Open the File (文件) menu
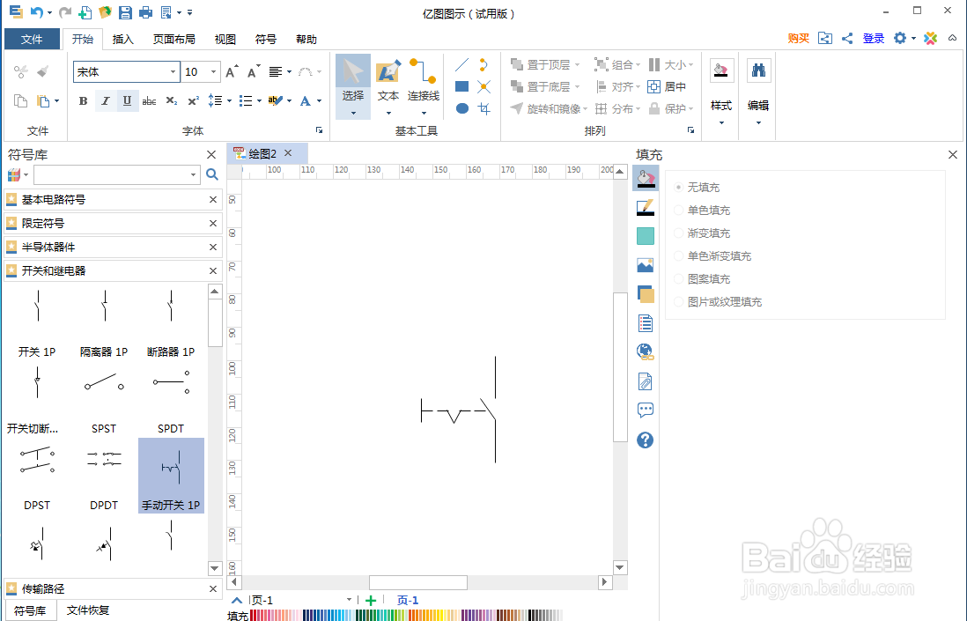The image size is (967, 621). tap(32, 39)
